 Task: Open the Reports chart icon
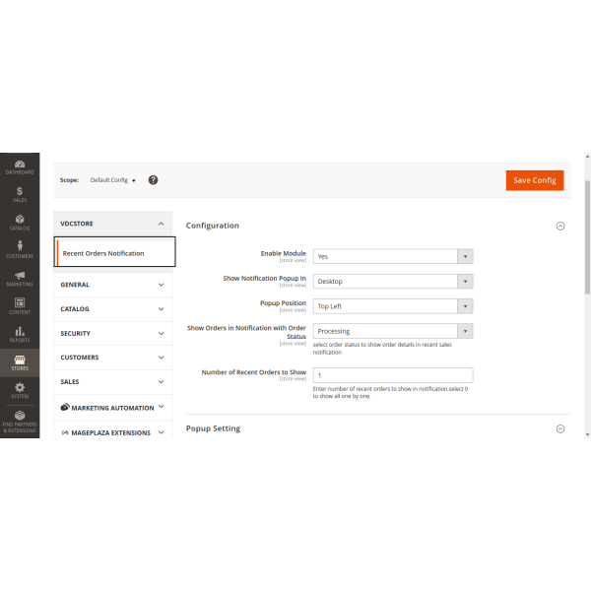(19, 334)
